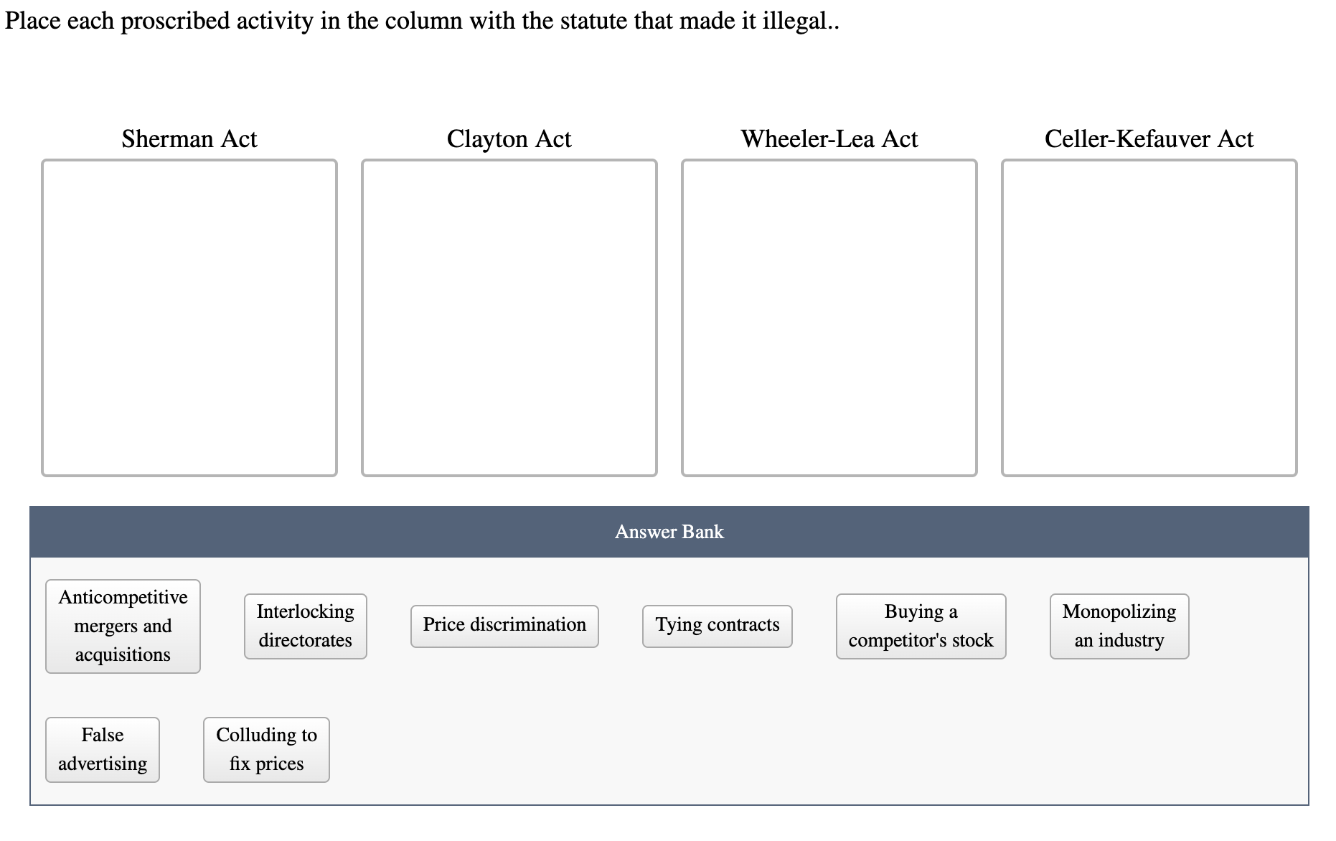
Task: Click the border of the Answer Bank panel
Action: (668, 806)
